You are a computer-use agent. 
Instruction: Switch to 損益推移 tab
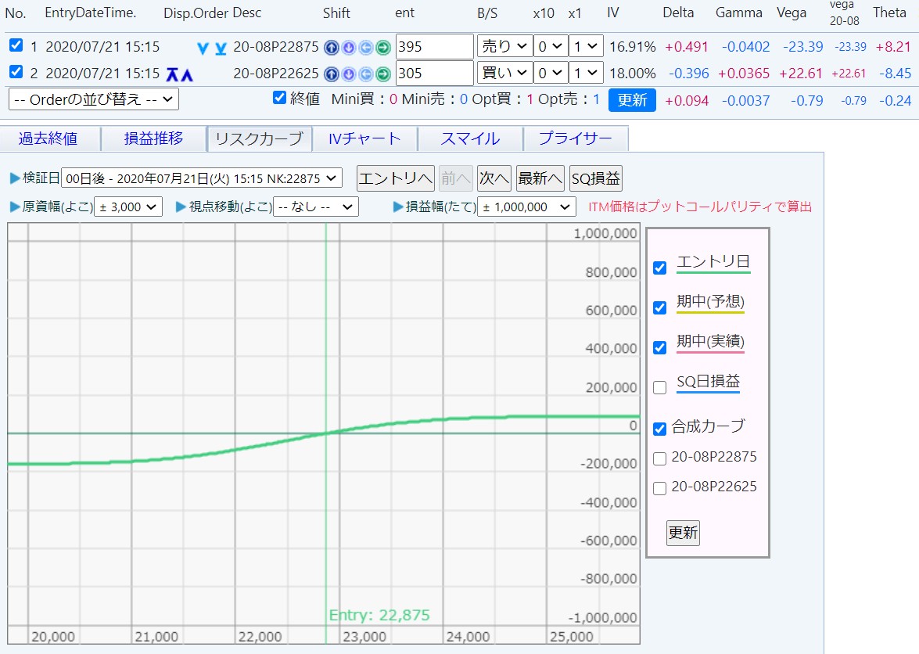coord(153,139)
